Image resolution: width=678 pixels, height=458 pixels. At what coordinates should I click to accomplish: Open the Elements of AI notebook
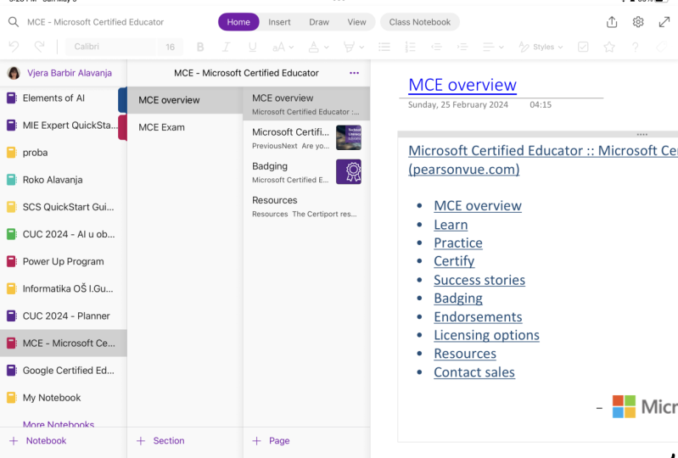click(x=63, y=98)
